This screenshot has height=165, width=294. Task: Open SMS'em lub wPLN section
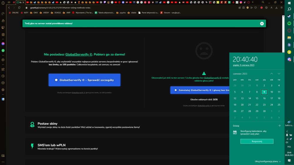point(127,147)
